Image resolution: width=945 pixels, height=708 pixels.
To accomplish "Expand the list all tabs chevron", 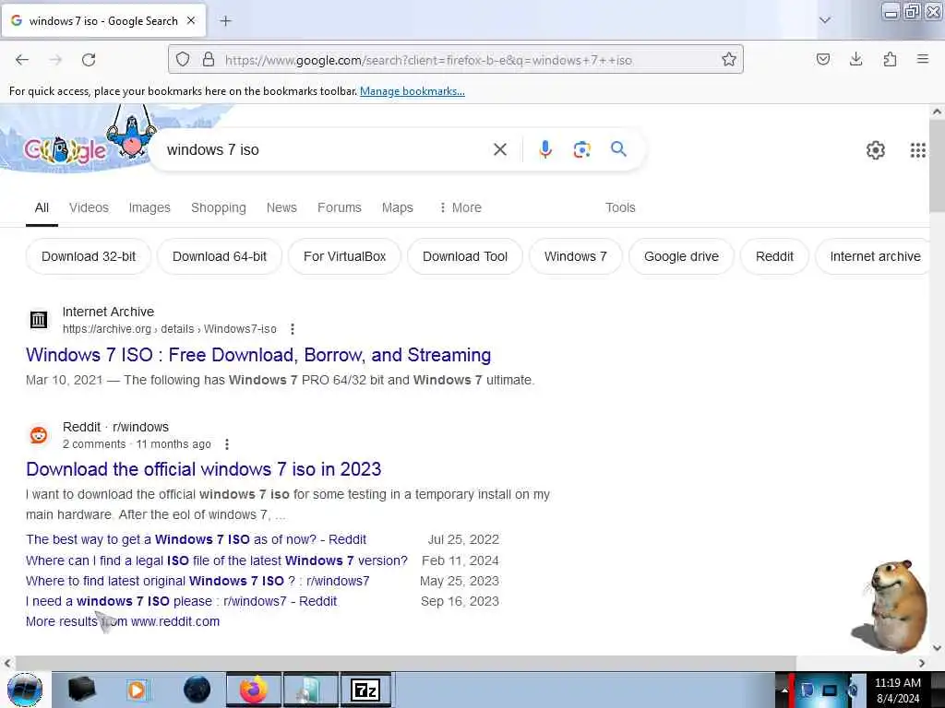I will (x=825, y=20).
